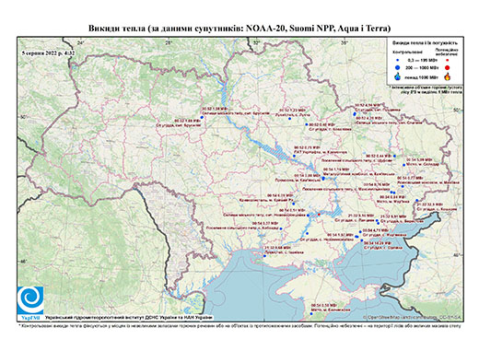Select the small blue 0,3–199 MW legend dot
Screen dimensions: 479x339
[398, 61]
